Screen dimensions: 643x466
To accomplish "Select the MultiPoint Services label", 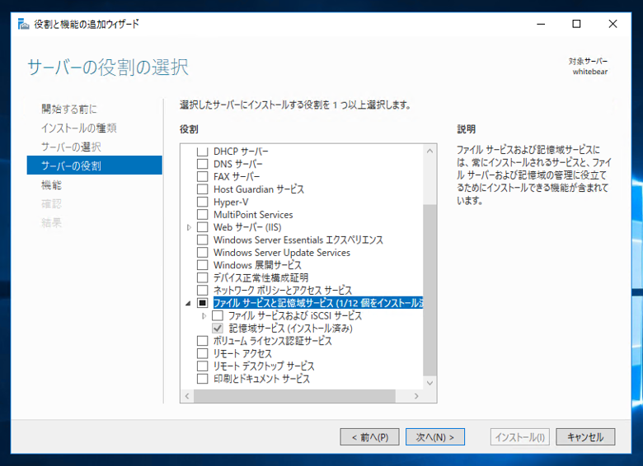I will 253,215.
